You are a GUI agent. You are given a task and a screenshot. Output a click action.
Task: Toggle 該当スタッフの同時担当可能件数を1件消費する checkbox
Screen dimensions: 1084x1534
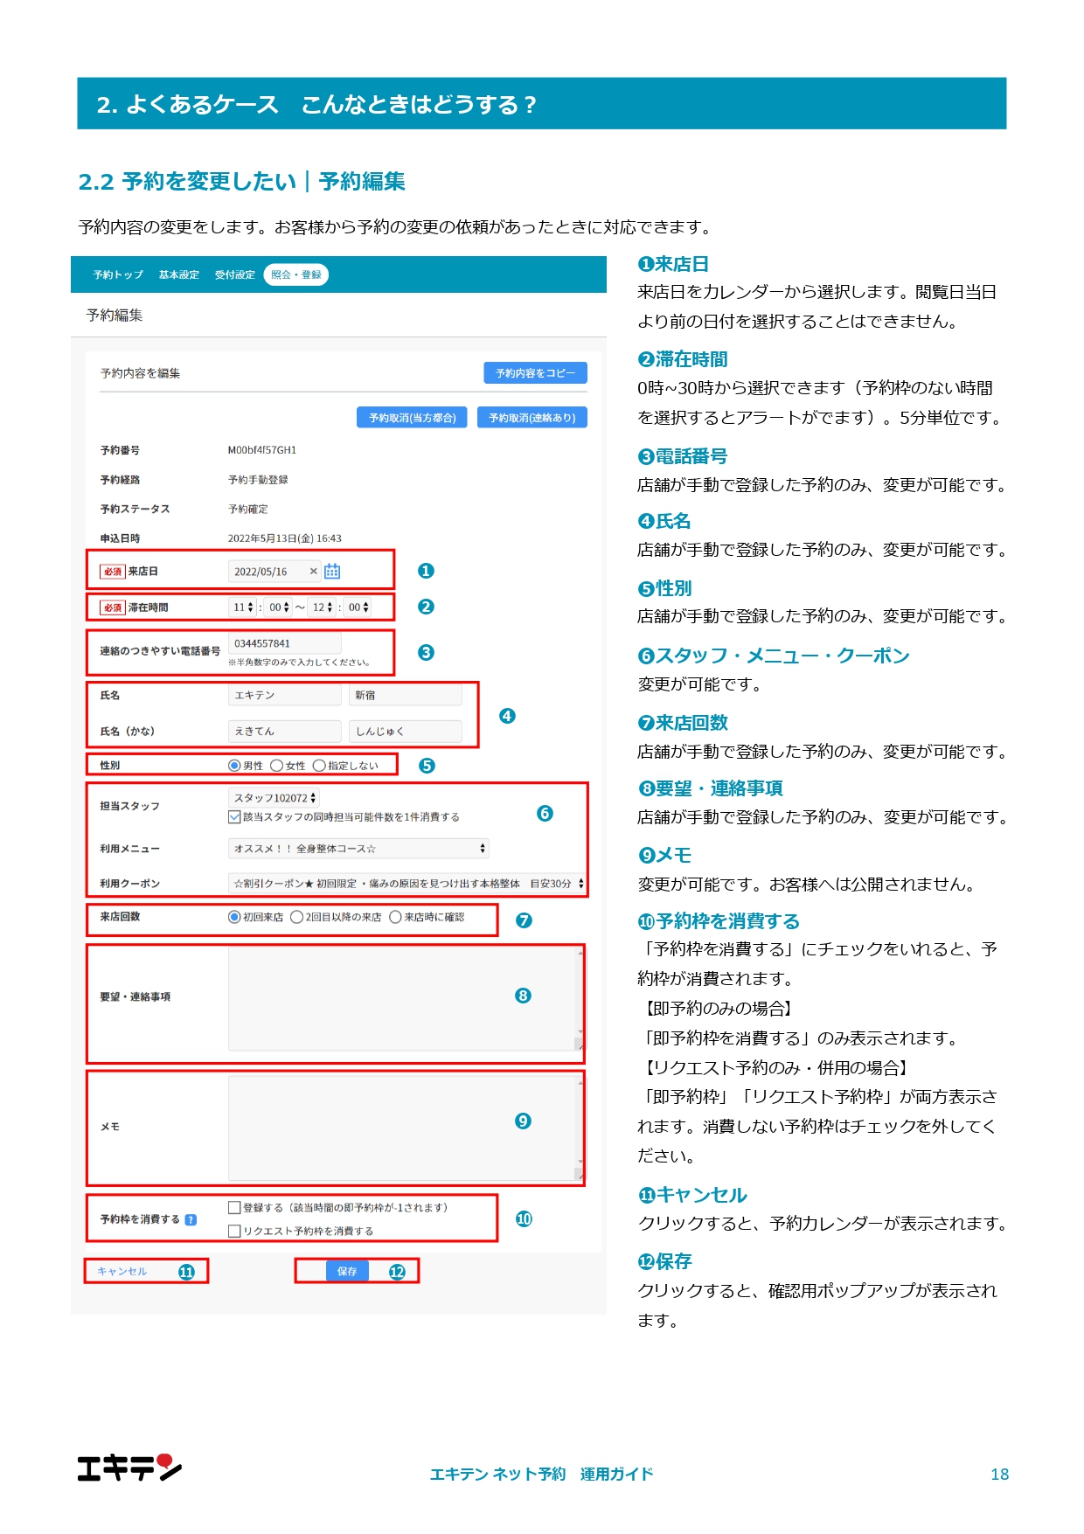[234, 817]
